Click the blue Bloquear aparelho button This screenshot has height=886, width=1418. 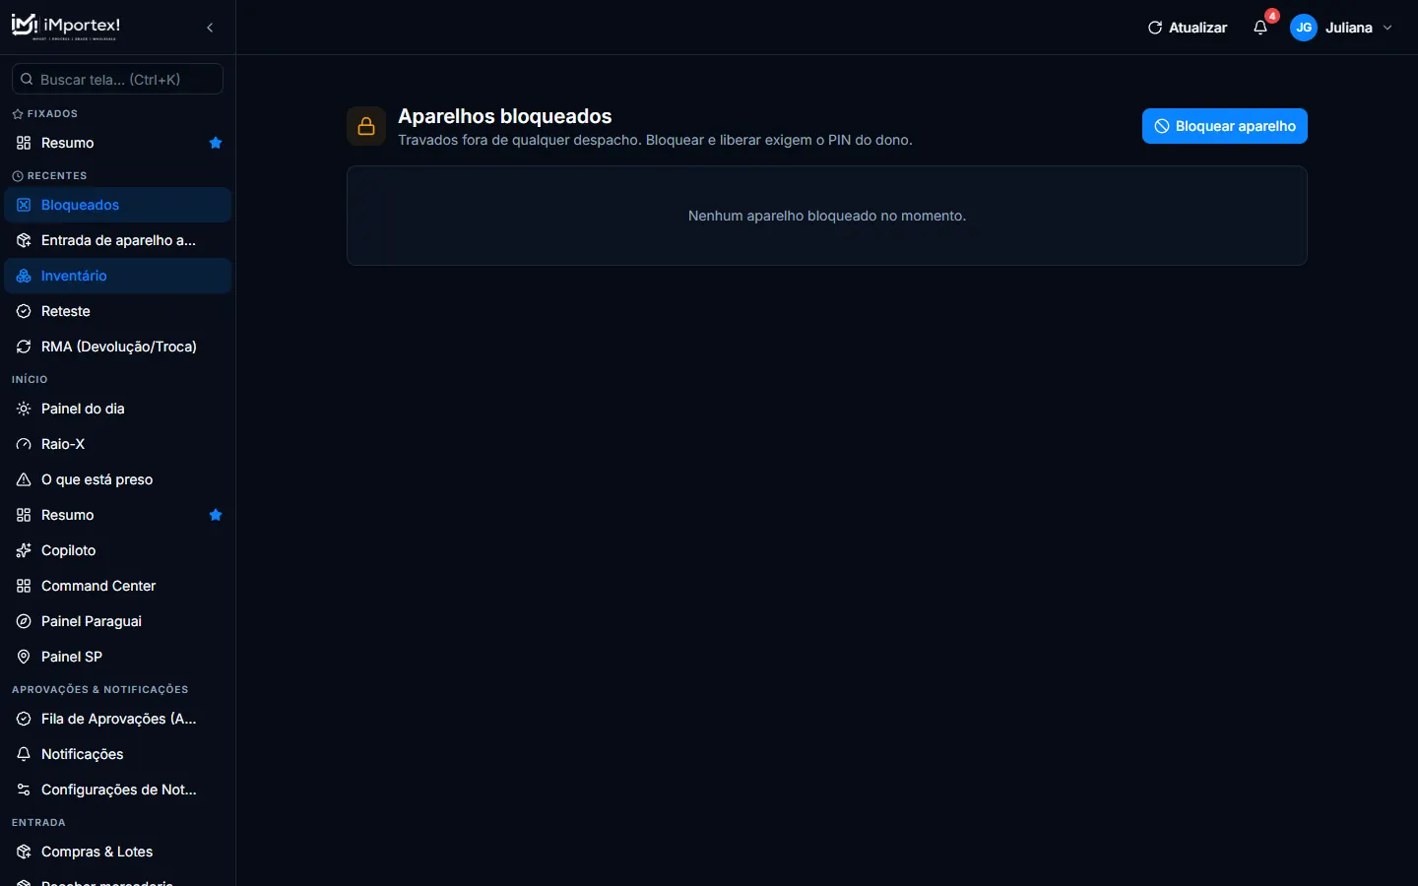[1225, 126]
